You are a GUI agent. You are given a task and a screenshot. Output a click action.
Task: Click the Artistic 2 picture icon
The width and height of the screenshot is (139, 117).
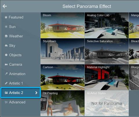click(6, 93)
